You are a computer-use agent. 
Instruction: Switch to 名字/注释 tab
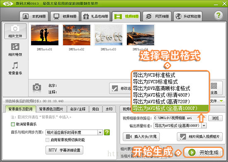pyautogui.click(x=78, y=109)
